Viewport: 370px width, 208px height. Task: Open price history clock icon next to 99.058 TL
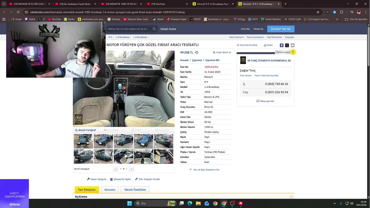pos(197,53)
